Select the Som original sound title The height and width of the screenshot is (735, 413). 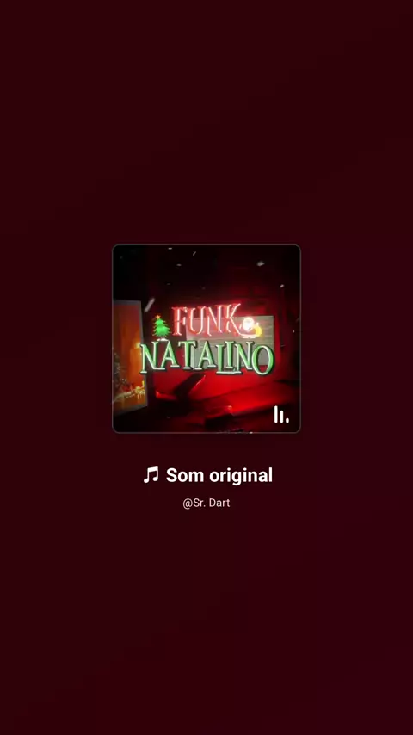point(207,475)
